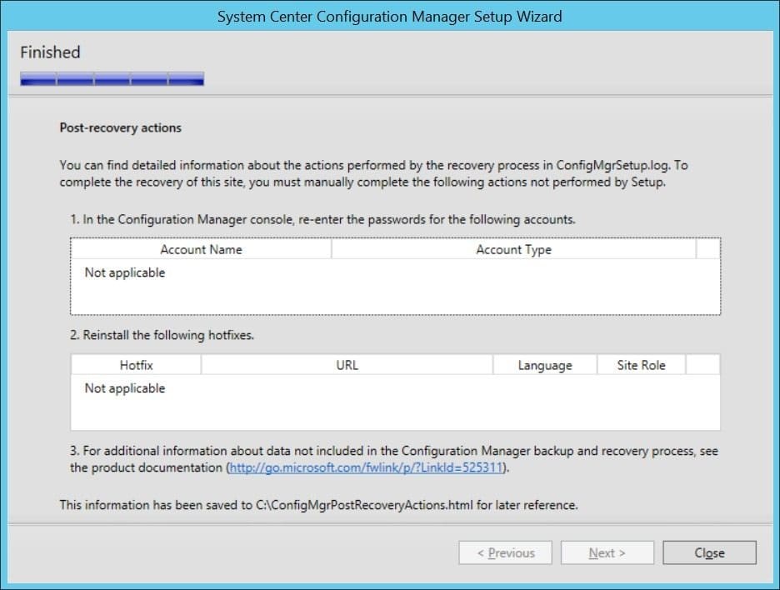This screenshot has width=780, height=590.
Task: Click the Account Name column header
Action: click(x=201, y=249)
